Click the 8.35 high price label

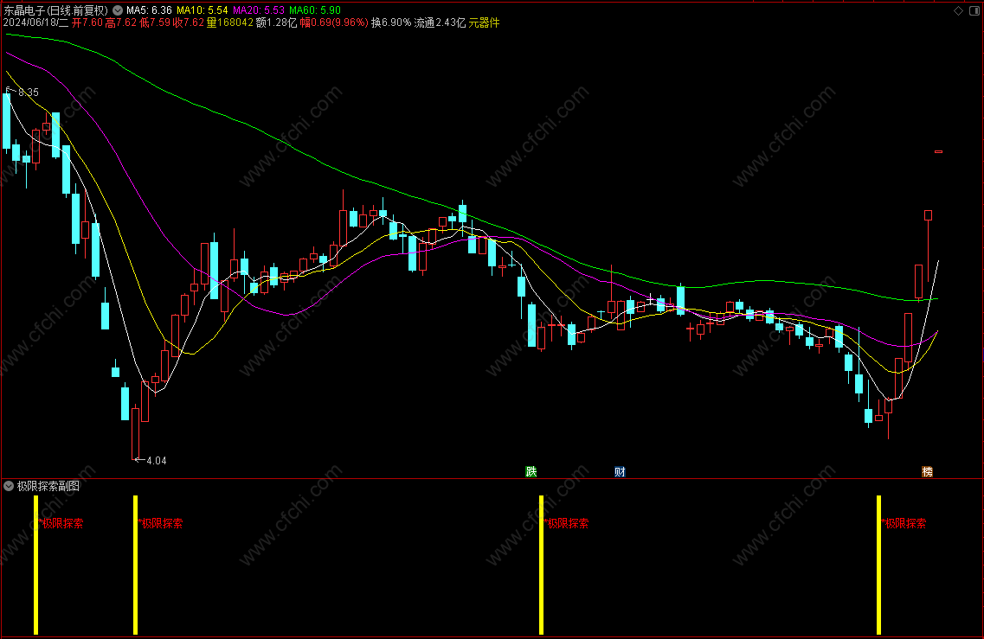pos(29,93)
